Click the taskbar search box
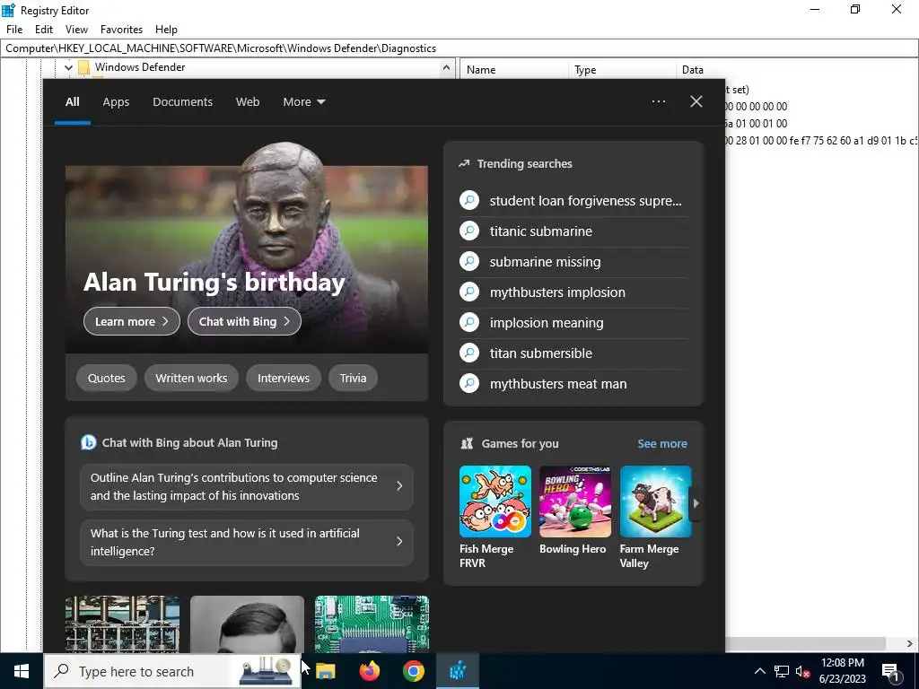919x689 pixels. pyautogui.click(x=171, y=671)
